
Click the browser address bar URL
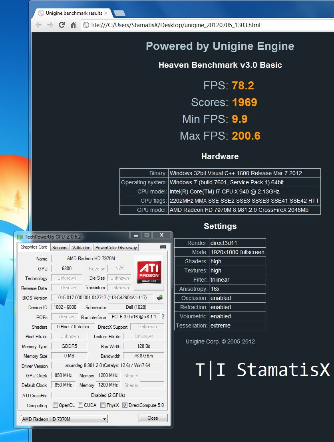[x=176, y=25]
